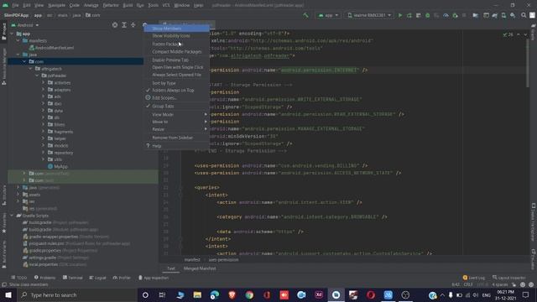Viewport: 537px width, 302px height.
Task: Open the TODO tool window
Action: [18, 278]
